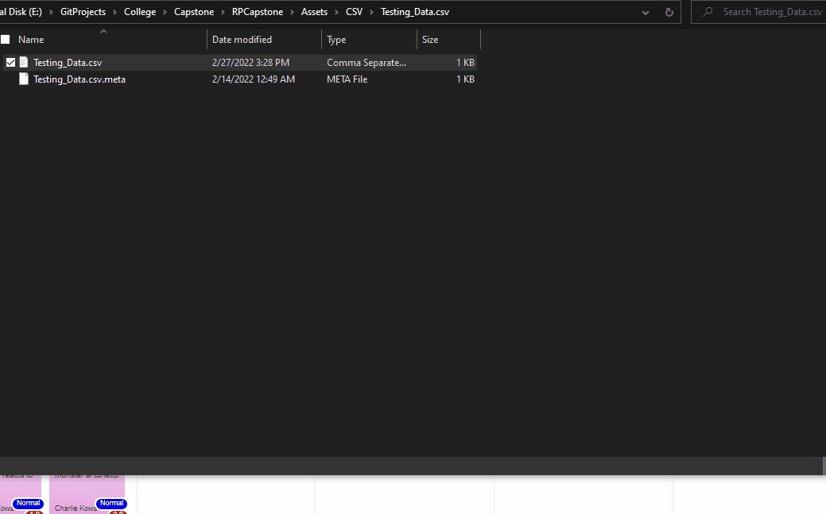The height and width of the screenshot is (514, 826).
Task: Expand the chevron after CSV breadcrumb
Action: (x=371, y=12)
